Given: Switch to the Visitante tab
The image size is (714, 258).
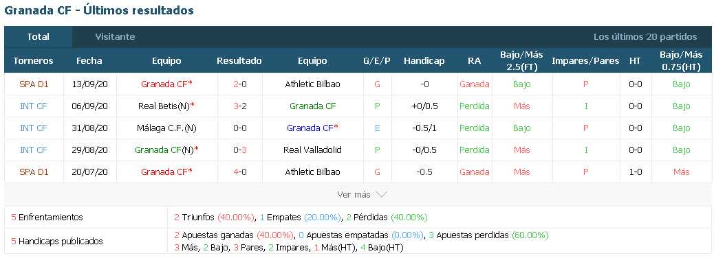Looking at the screenshot, I should click(115, 37).
